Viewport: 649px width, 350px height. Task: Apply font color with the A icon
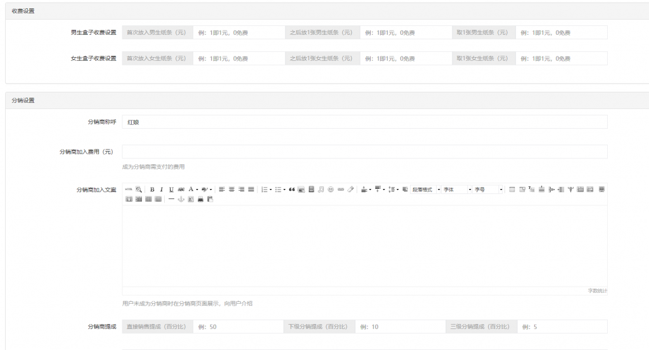click(x=191, y=190)
